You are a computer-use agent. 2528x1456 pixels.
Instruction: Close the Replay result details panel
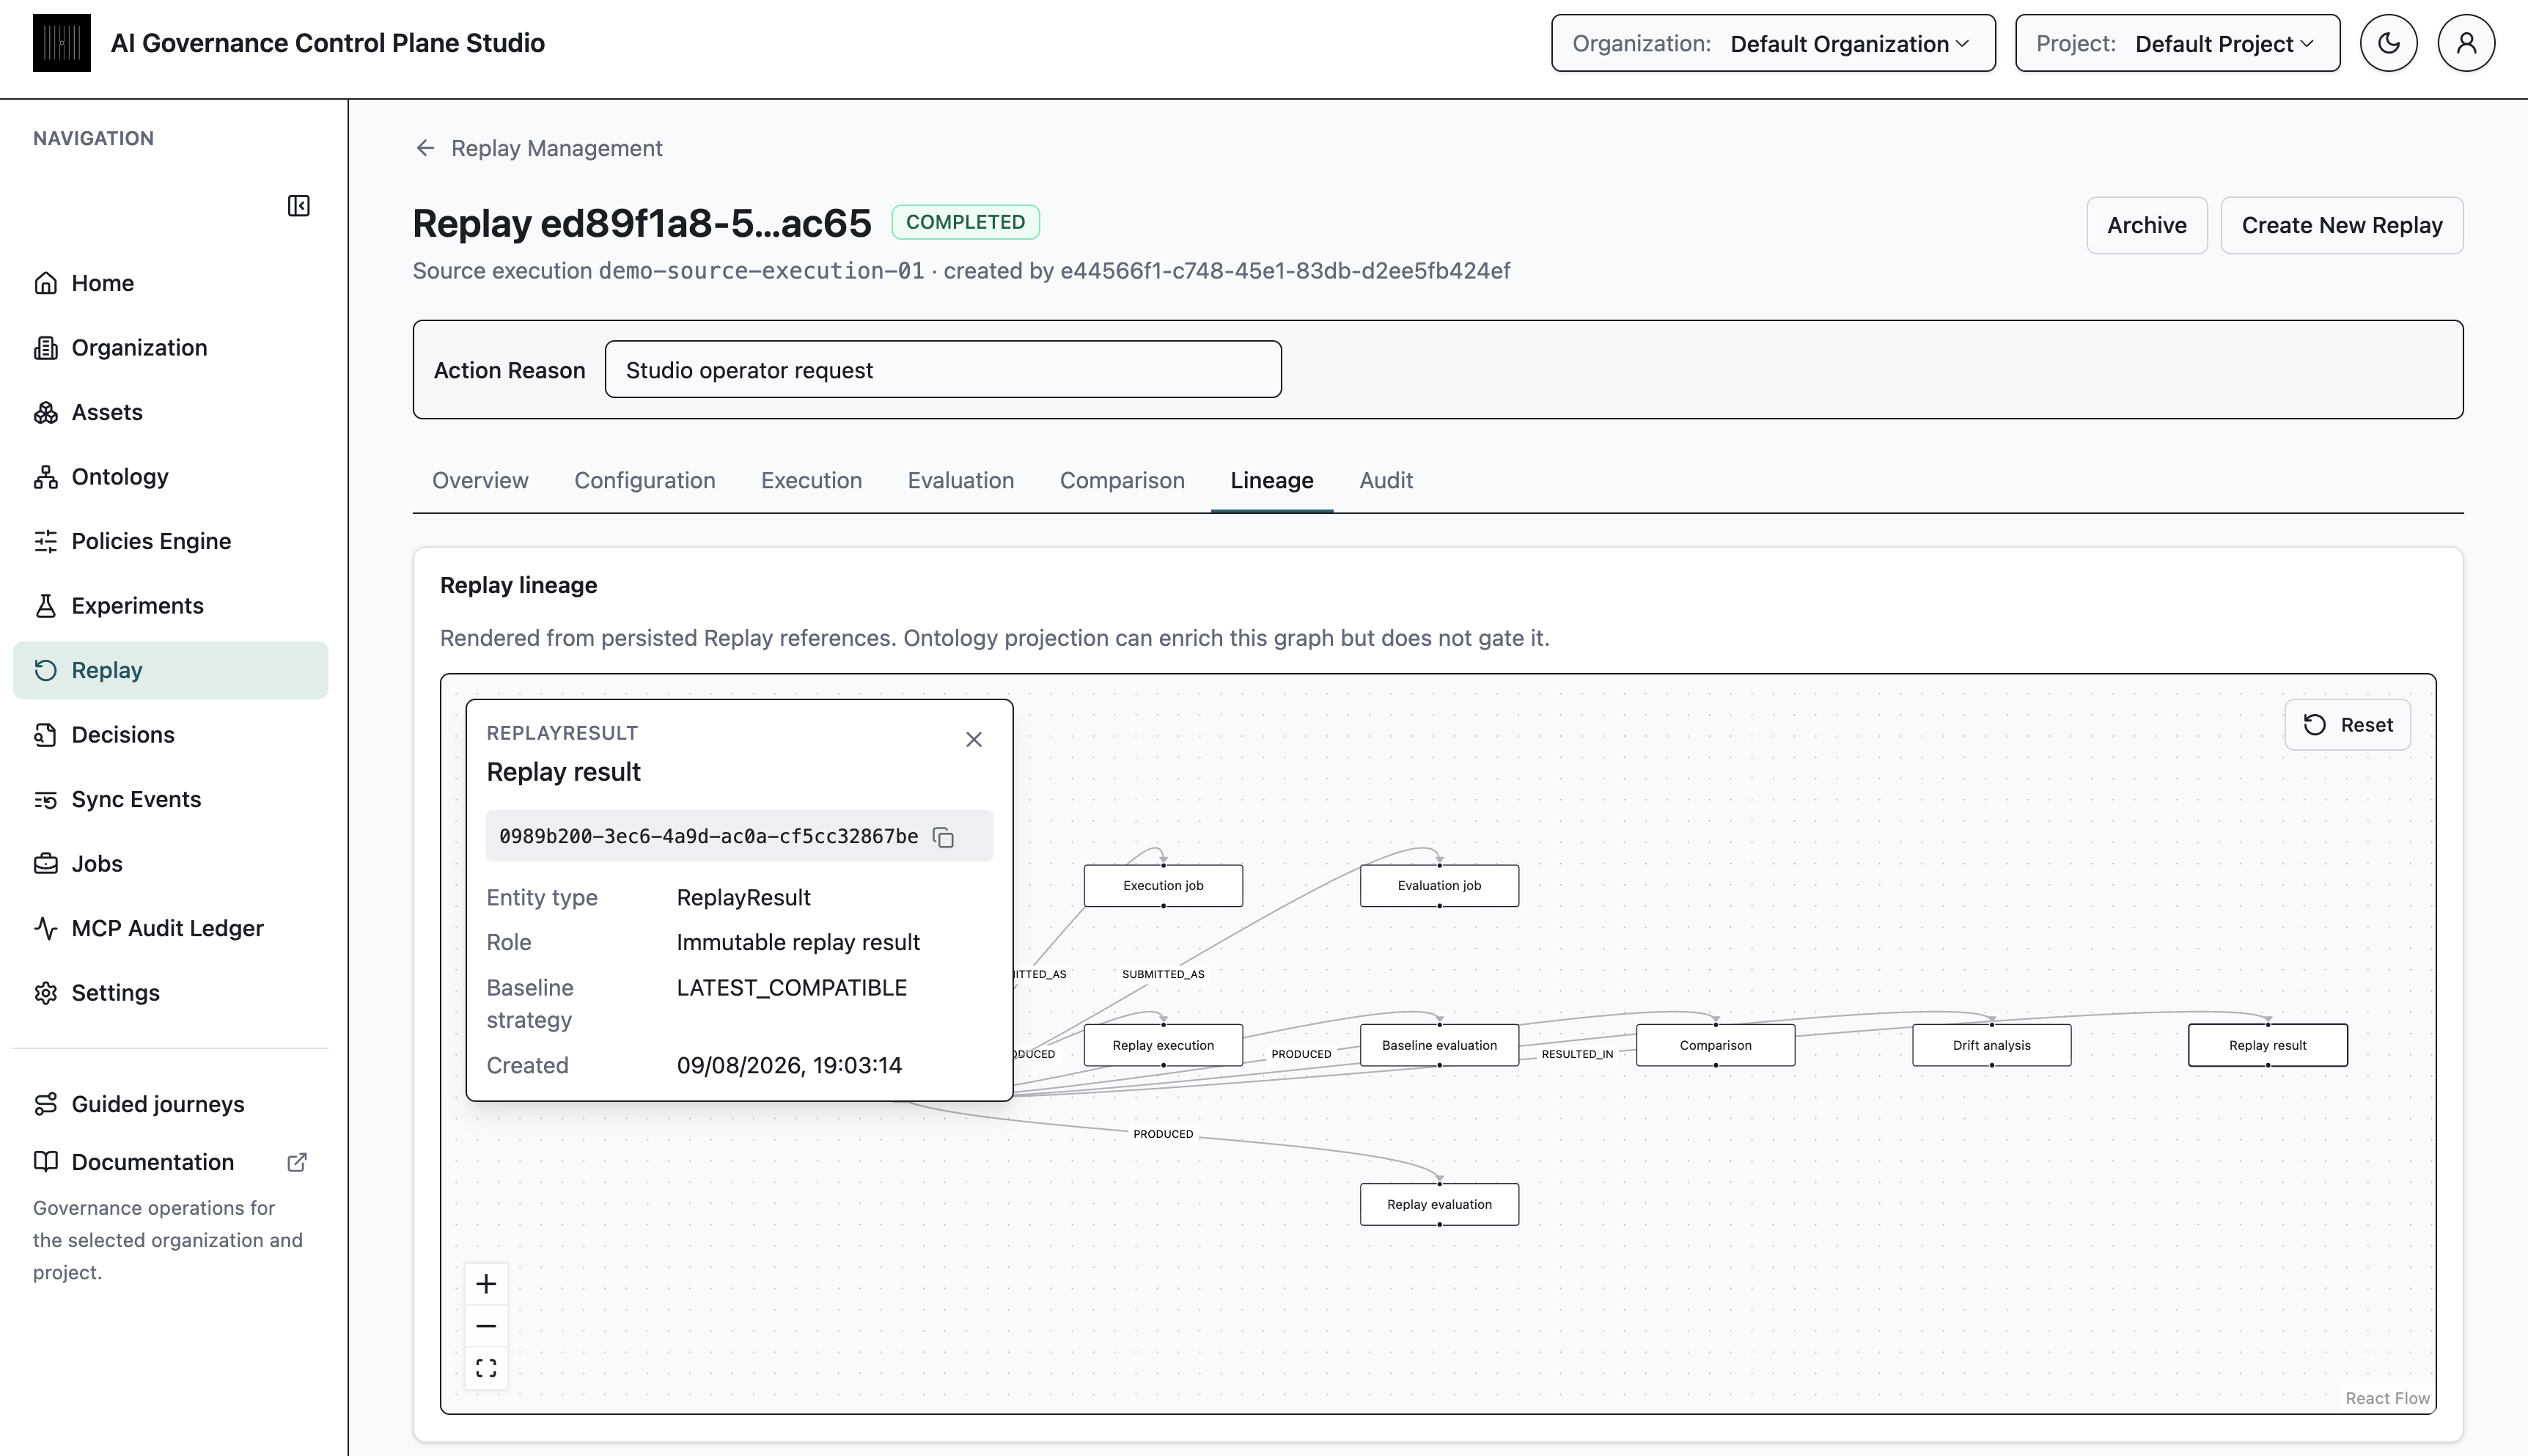974,740
